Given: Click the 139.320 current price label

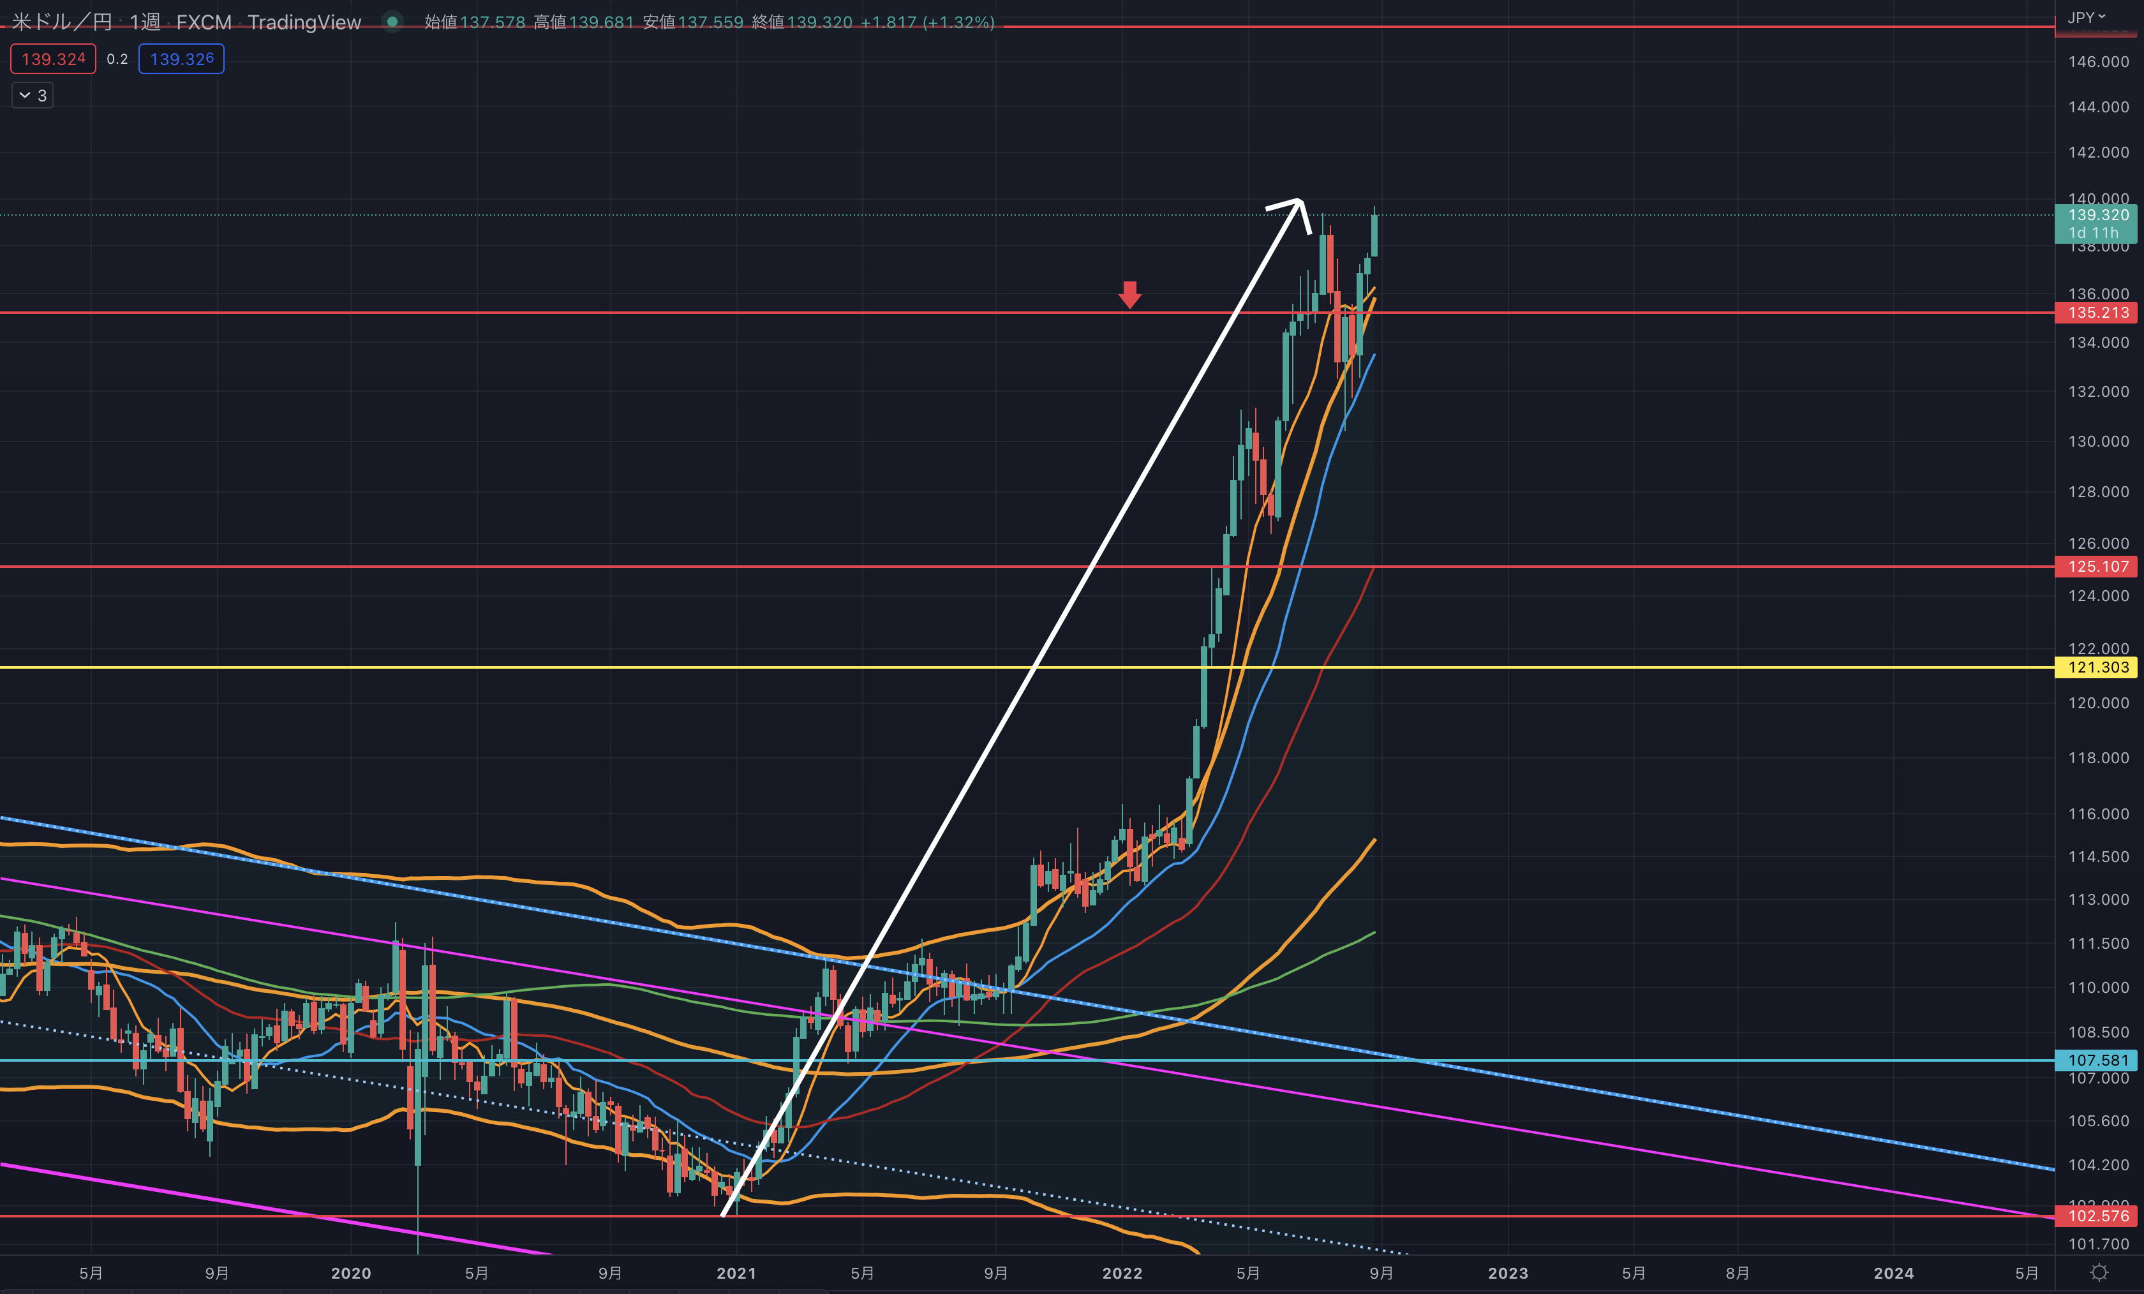Looking at the screenshot, I should (2097, 215).
